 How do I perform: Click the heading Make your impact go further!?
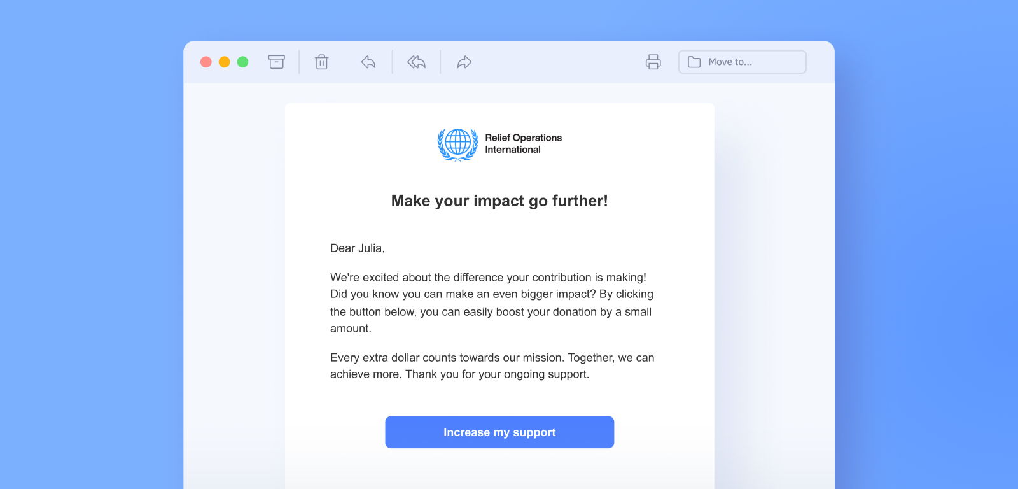click(499, 201)
